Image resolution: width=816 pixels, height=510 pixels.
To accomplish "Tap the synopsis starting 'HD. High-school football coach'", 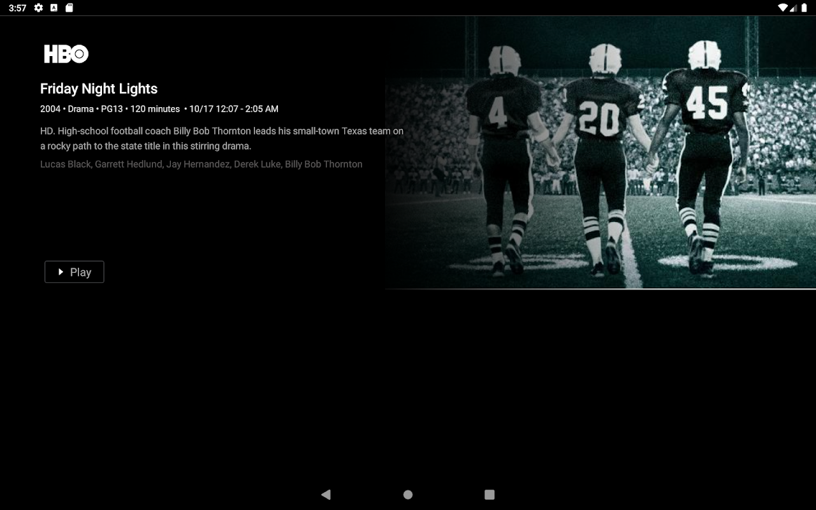I will pyautogui.click(x=222, y=138).
